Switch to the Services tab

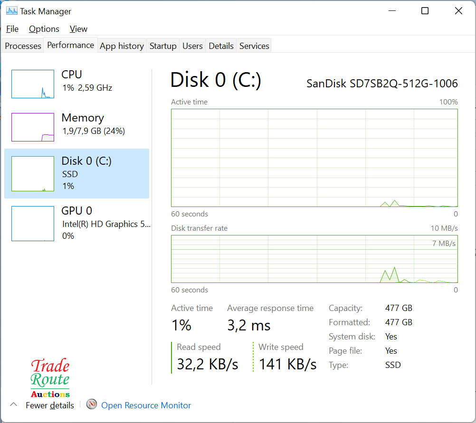tap(254, 46)
